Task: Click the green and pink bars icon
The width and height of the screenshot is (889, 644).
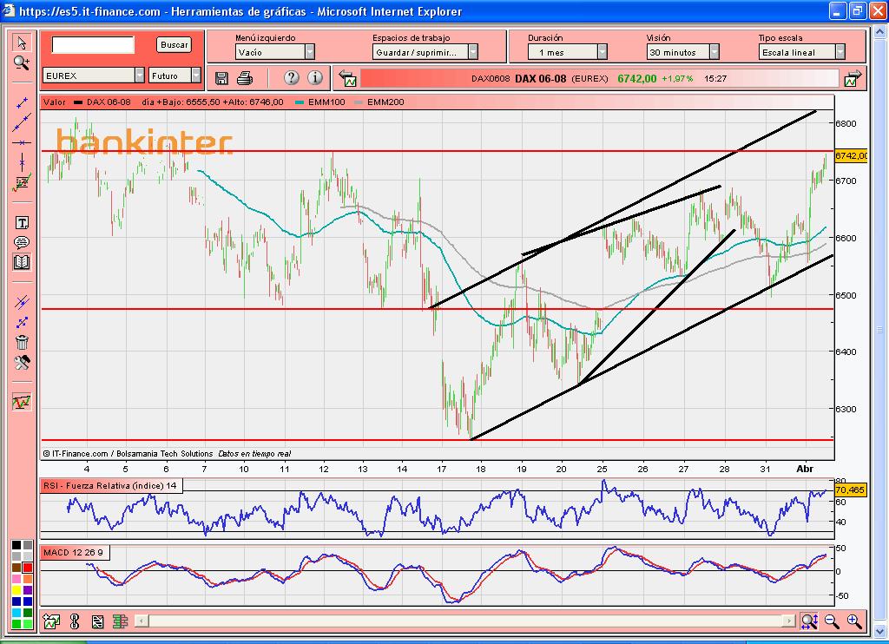Action: point(120,622)
